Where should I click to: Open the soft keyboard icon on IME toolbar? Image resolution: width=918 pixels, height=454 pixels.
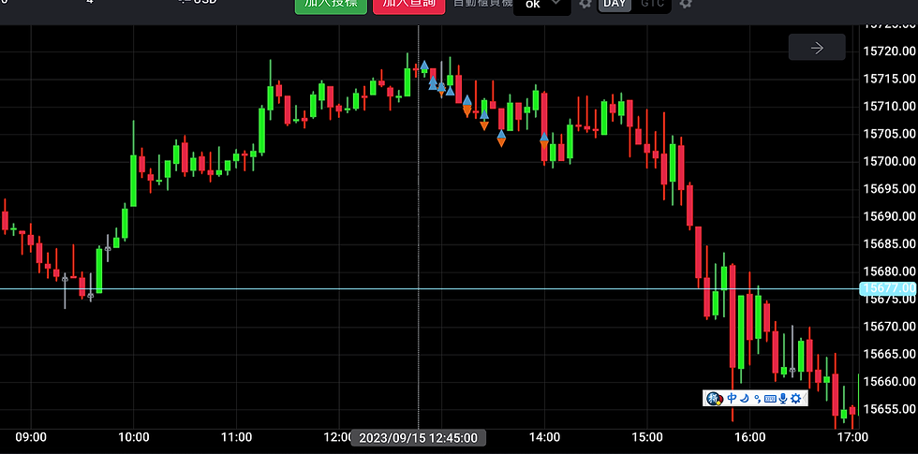pyautogui.click(x=770, y=399)
